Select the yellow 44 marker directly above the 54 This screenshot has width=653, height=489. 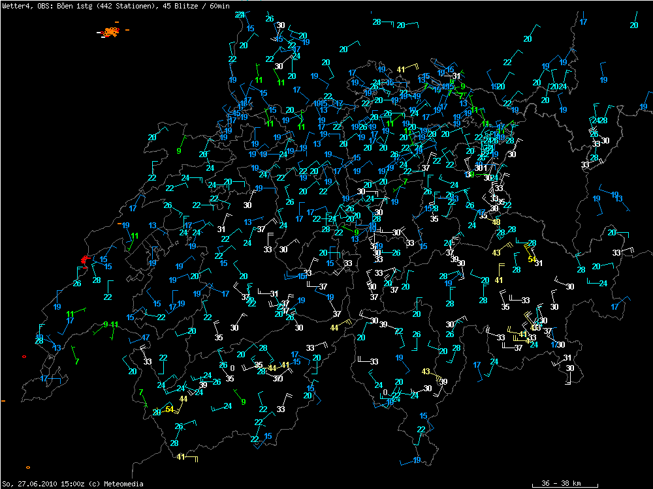[183, 398]
